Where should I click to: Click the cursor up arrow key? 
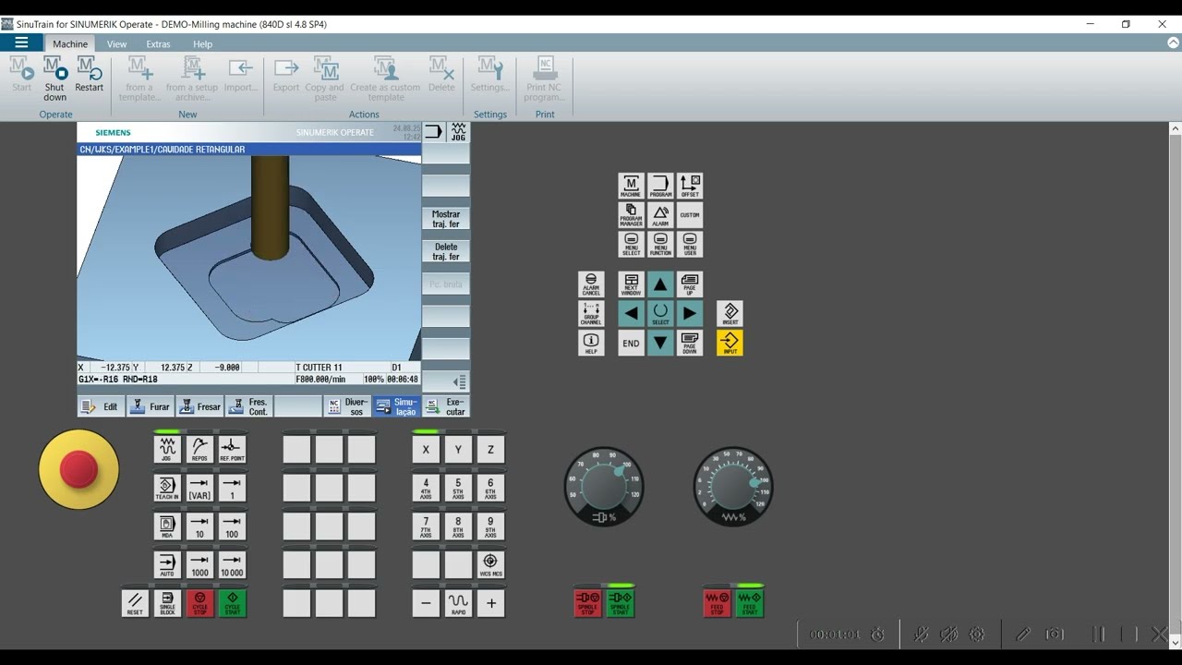660,284
